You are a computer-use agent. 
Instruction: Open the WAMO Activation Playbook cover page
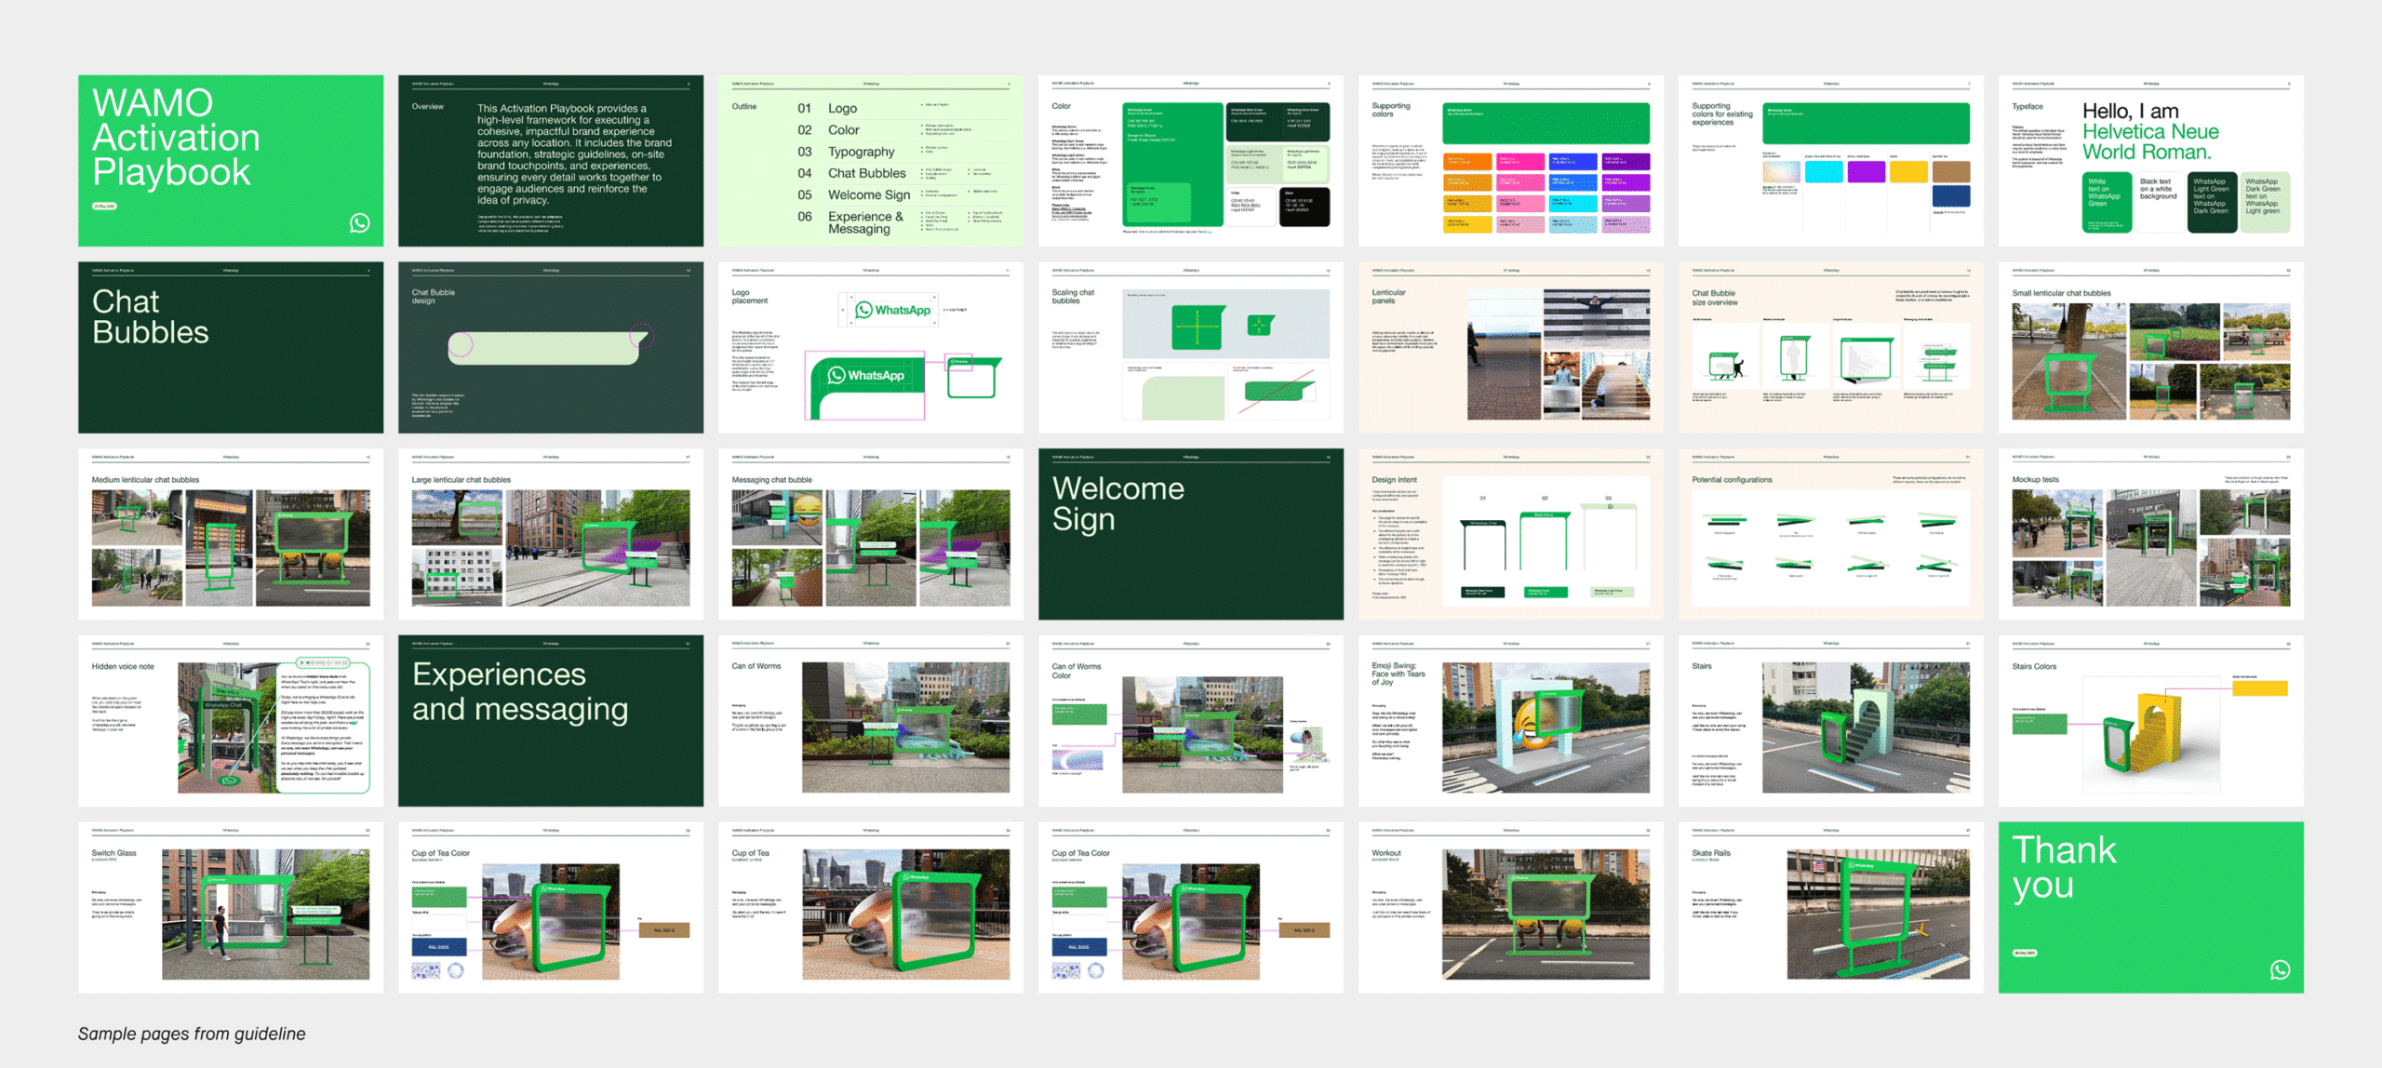(x=231, y=161)
